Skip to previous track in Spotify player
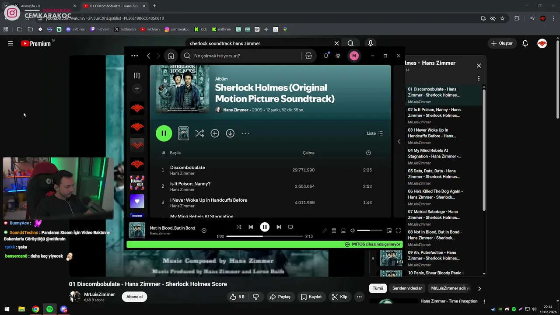Viewport: 560px width, 315px height. (x=251, y=227)
